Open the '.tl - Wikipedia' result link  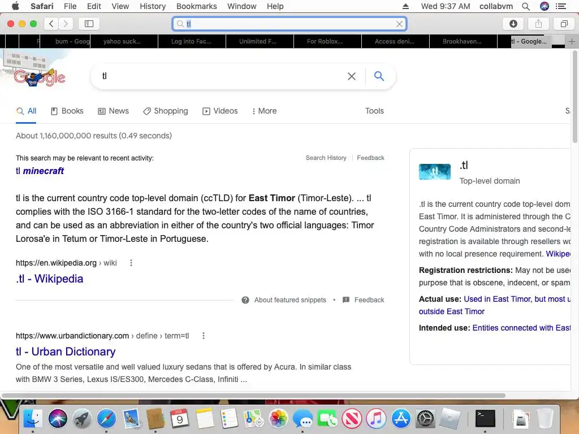50,279
